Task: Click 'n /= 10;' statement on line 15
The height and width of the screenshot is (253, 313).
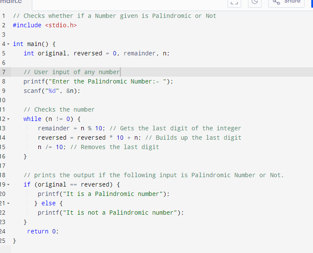Action: (52, 147)
